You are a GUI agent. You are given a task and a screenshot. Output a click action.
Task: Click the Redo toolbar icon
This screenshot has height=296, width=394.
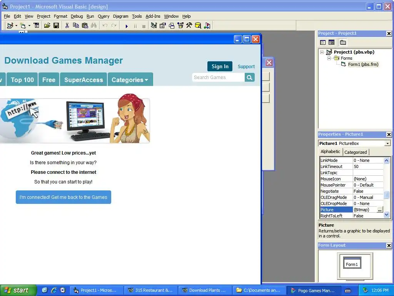[x=114, y=25]
